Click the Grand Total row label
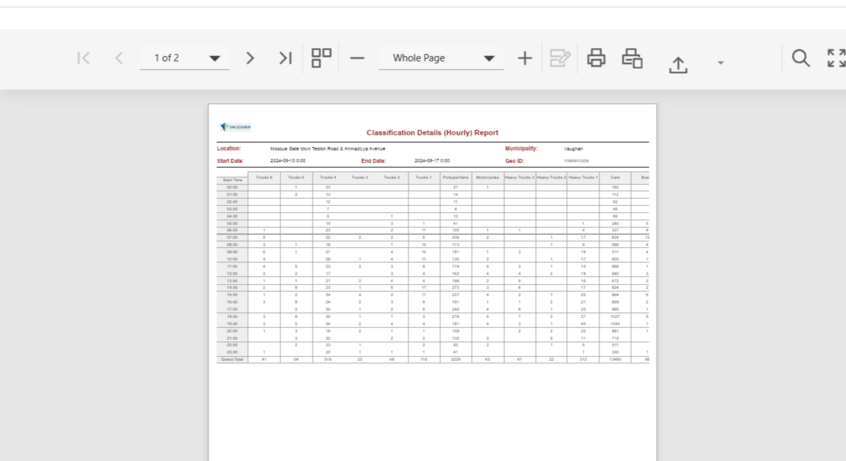846x461 pixels. click(232, 359)
